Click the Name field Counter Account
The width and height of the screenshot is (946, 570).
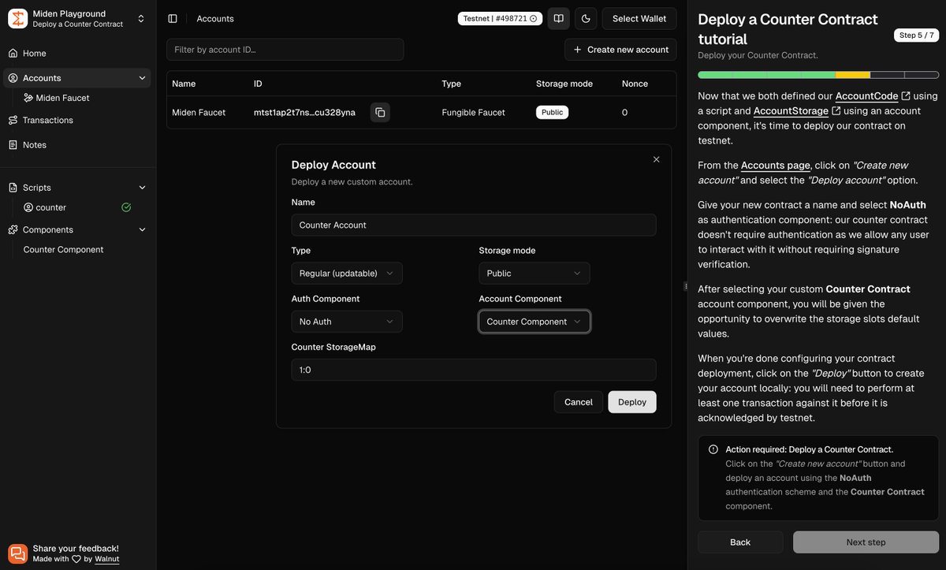(474, 225)
